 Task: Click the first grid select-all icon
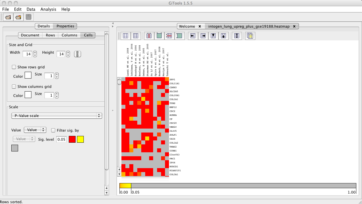[126, 36]
